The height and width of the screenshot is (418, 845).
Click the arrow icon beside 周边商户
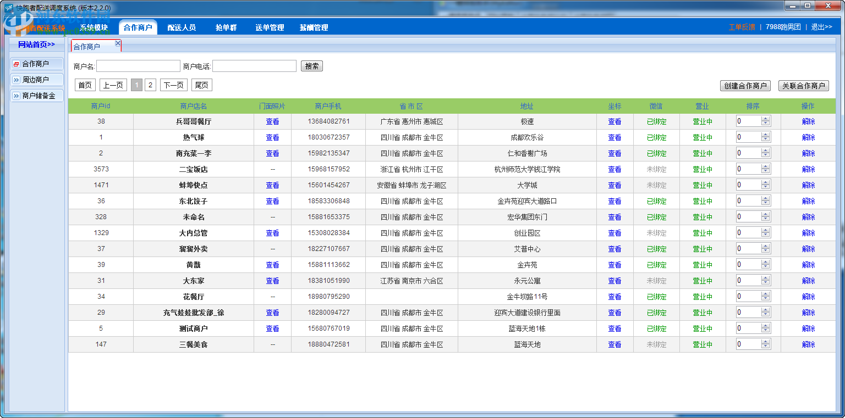click(16, 80)
